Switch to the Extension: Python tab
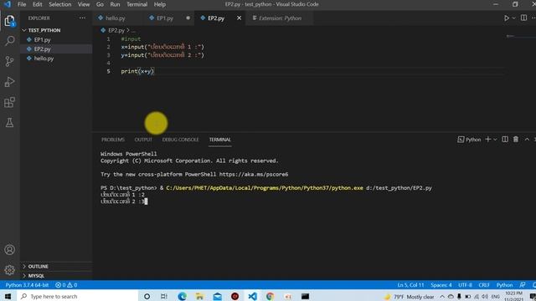Viewport: 536px width, 301px height. click(280, 18)
